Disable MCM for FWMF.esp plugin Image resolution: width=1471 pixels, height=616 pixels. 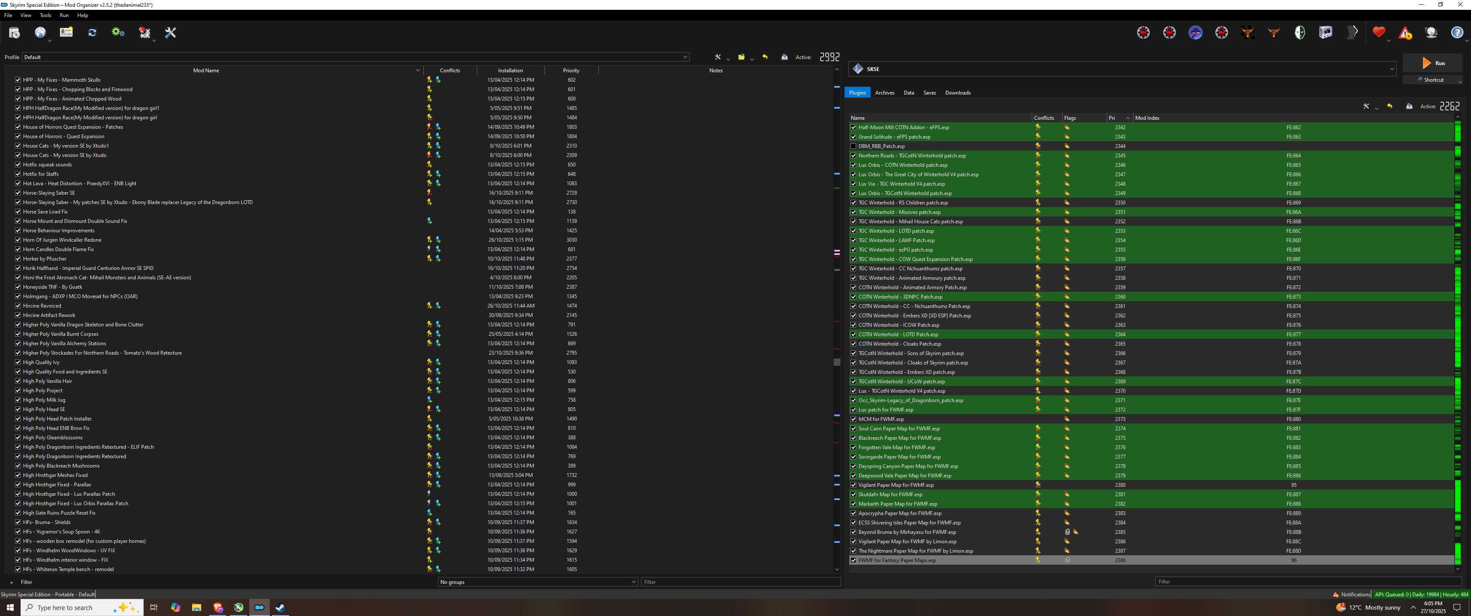pyautogui.click(x=853, y=419)
